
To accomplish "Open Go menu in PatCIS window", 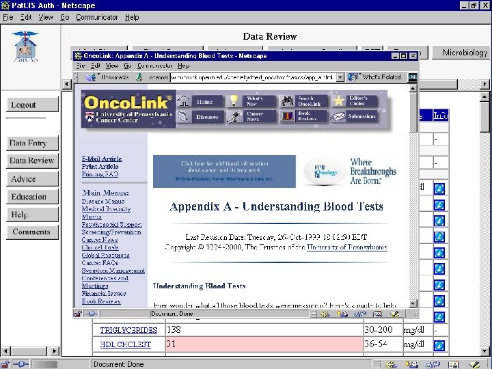I will [65, 18].
